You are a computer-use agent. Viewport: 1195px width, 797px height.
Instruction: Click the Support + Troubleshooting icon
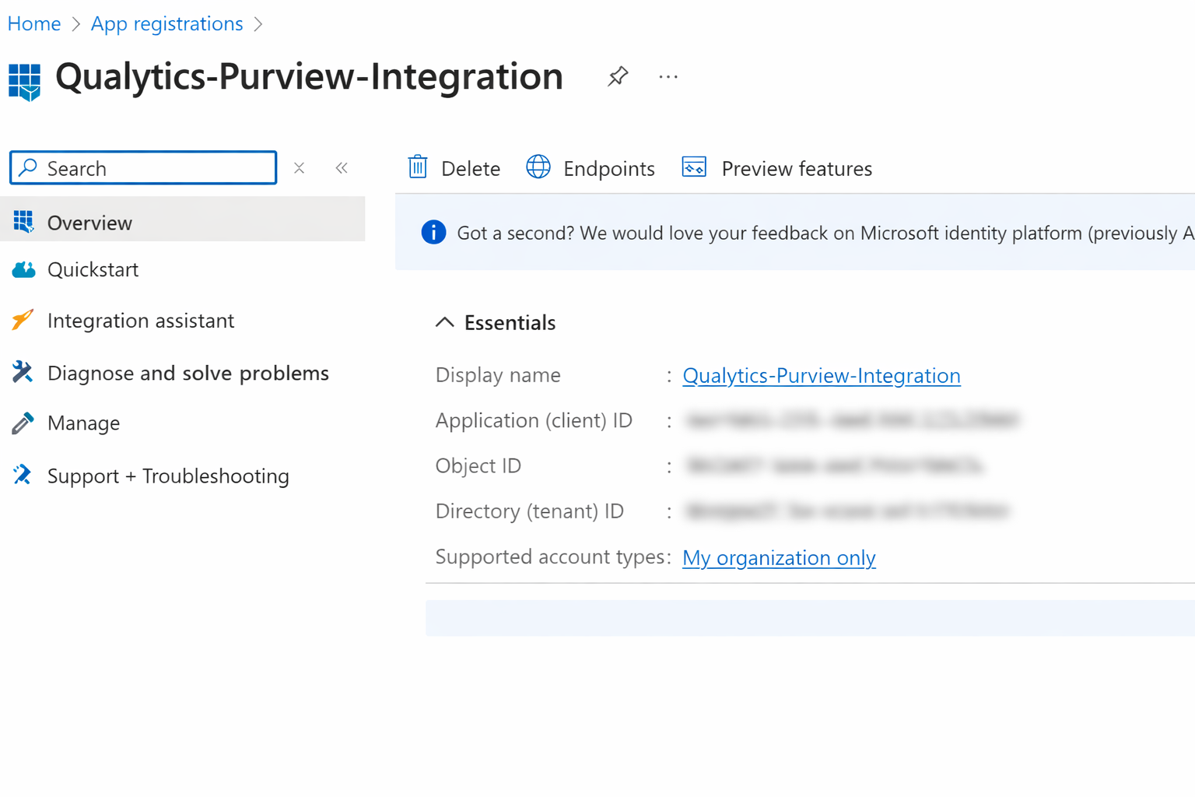22,475
